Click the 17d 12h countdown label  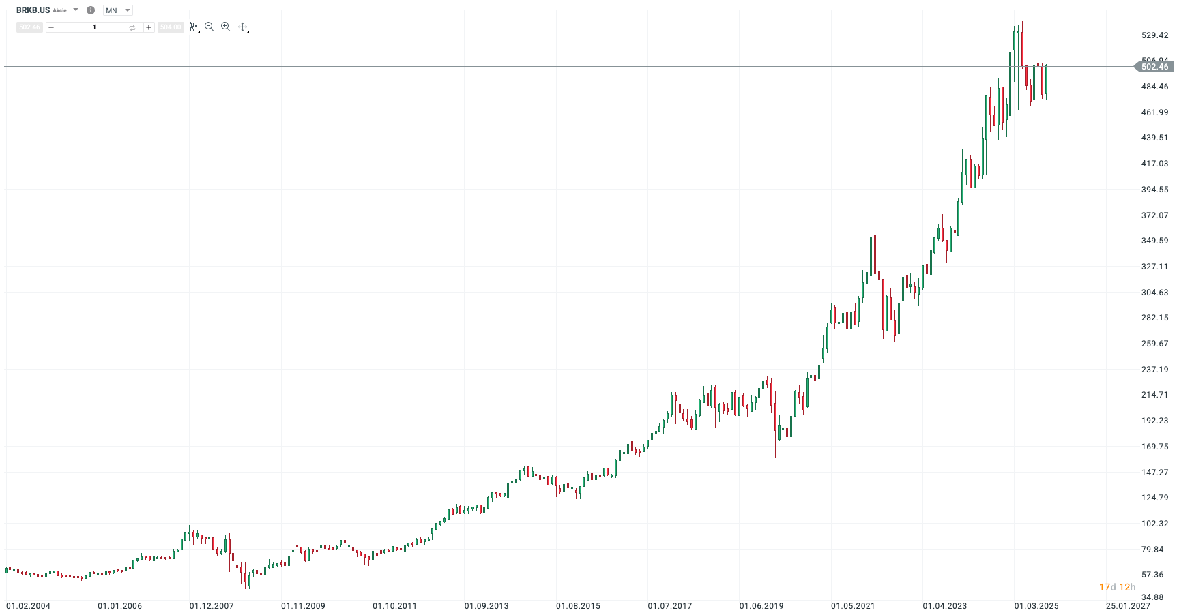1117,586
